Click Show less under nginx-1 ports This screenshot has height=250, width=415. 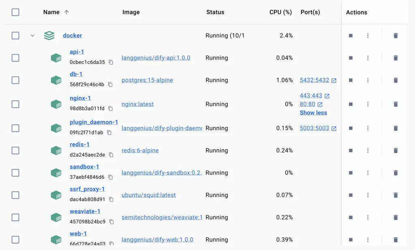pyautogui.click(x=313, y=113)
